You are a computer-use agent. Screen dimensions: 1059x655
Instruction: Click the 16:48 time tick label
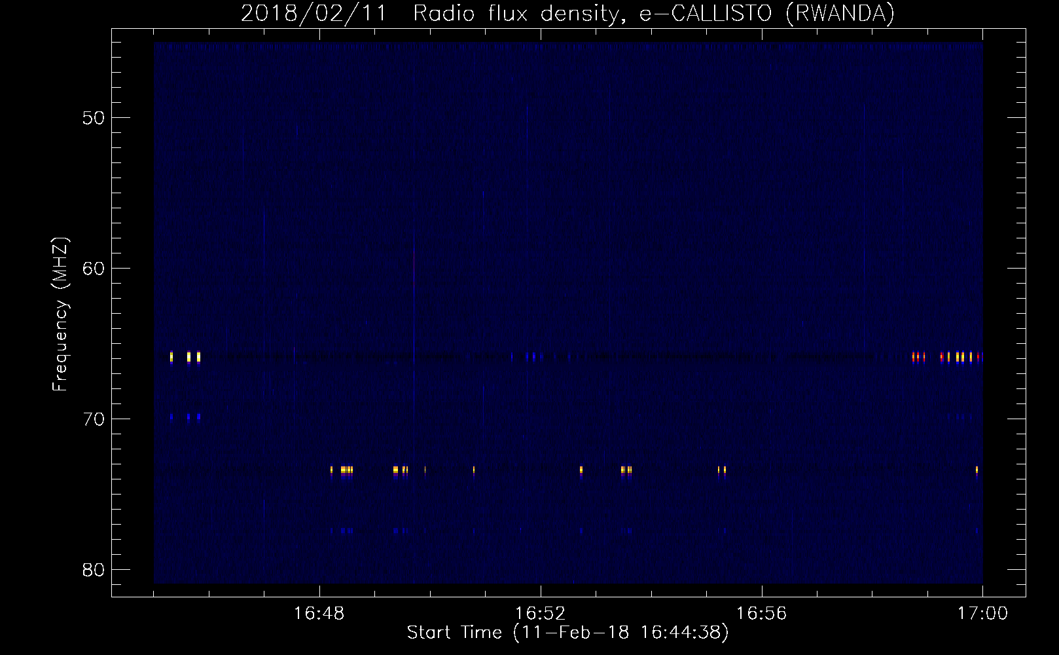tap(319, 614)
